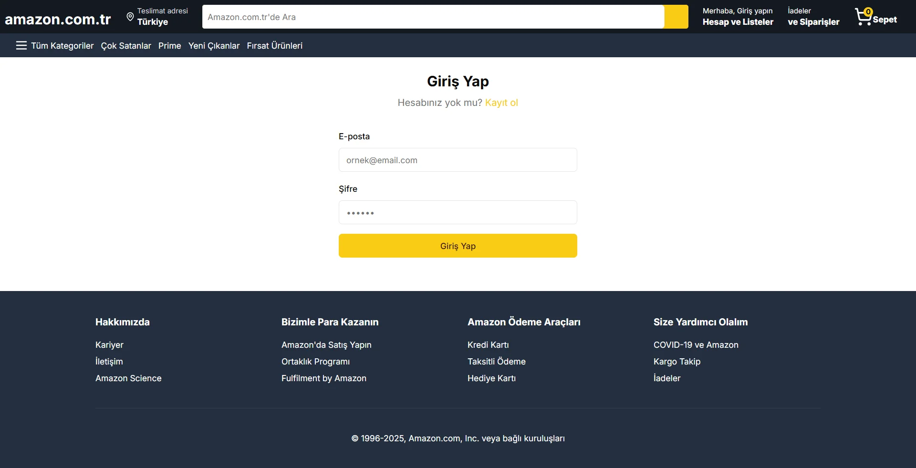The image size is (916, 468).
Task: Open the footer İadeler link
Action: (667, 378)
